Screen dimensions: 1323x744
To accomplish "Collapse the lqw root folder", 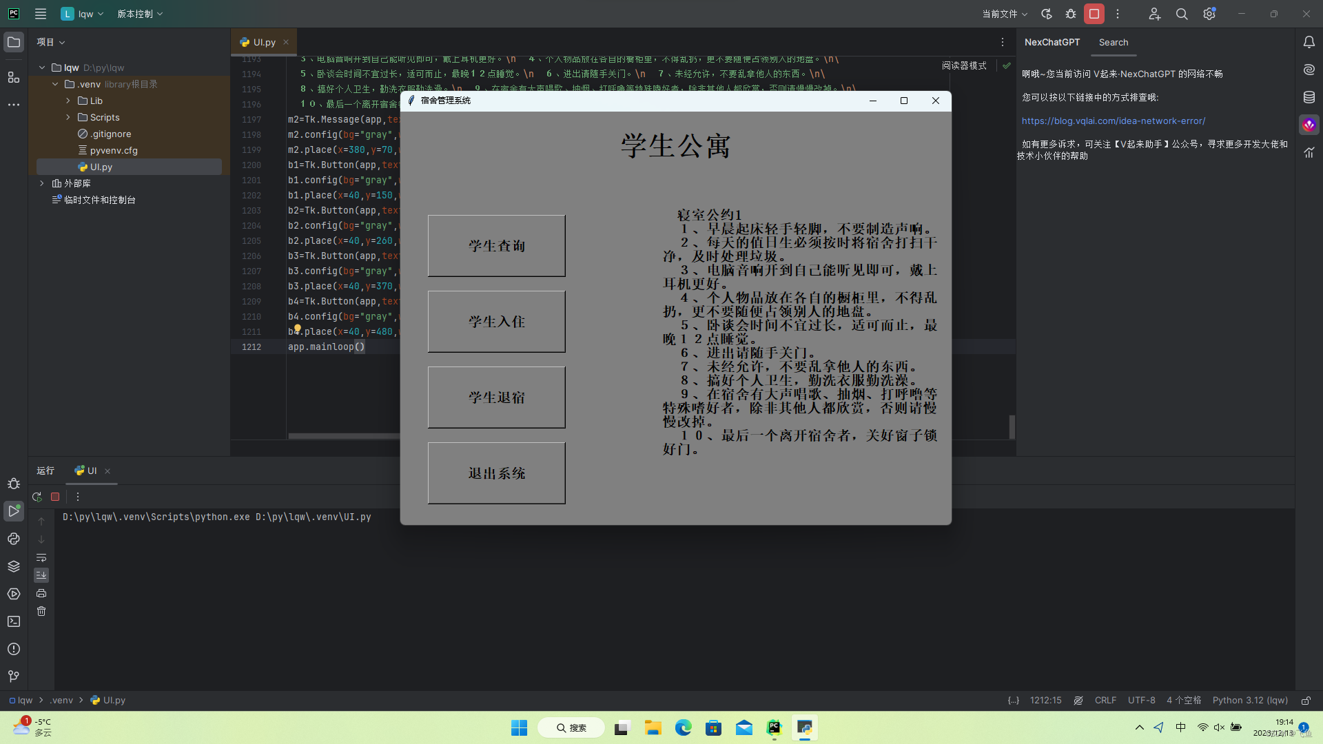I will tap(42, 68).
